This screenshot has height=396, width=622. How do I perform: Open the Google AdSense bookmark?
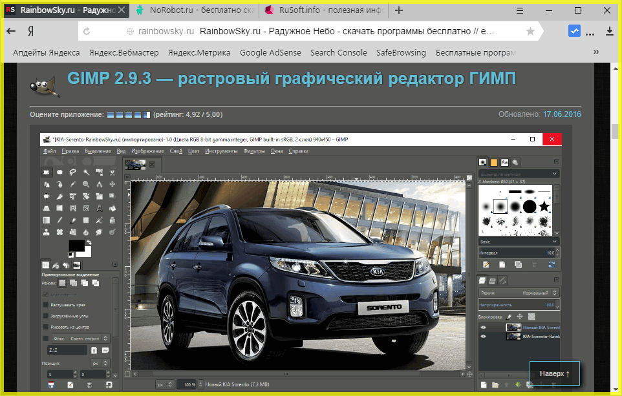[x=270, y=53]
